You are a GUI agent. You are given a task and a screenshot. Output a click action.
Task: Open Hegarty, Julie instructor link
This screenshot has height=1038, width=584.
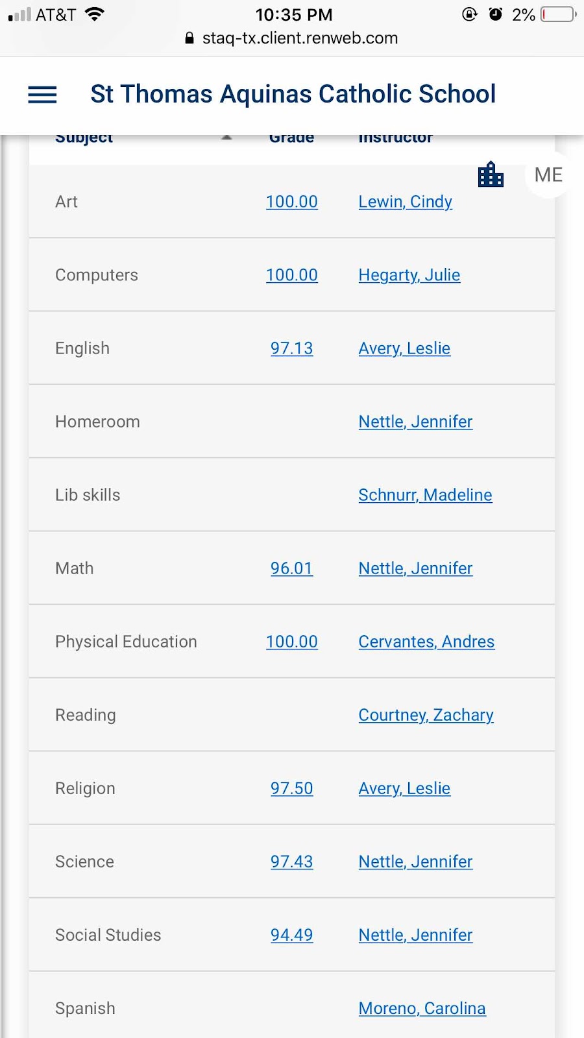pos(409,275)
